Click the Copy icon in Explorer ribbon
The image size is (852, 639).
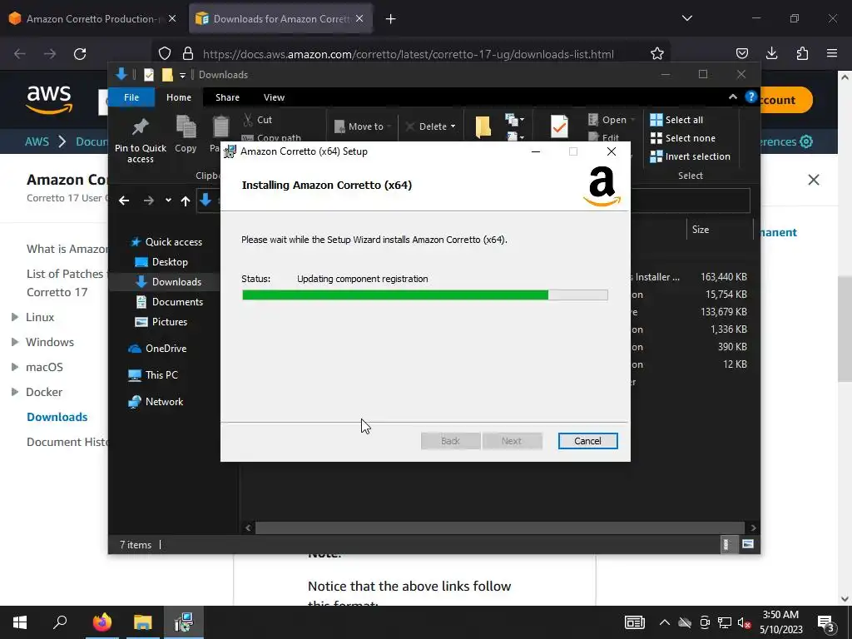coord(186,134)
